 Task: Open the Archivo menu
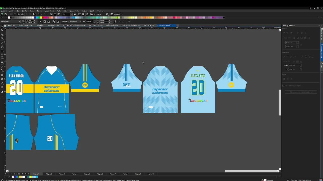pos(4,11)
